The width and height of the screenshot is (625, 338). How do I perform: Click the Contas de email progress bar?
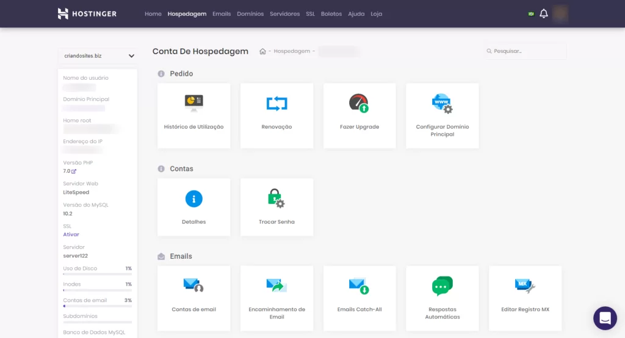[97, 306]
